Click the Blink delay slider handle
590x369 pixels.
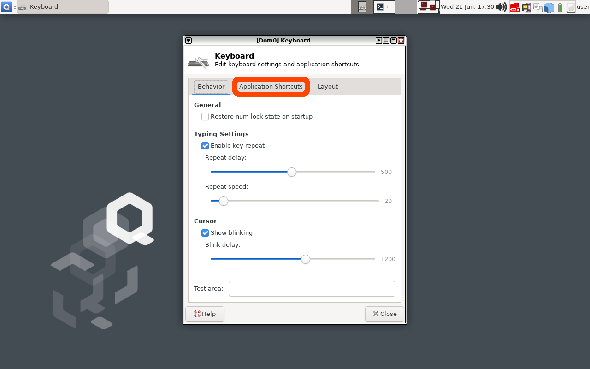[306, 259]
